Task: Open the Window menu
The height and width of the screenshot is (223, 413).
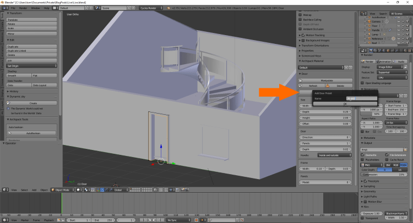Action: (35, 9)
